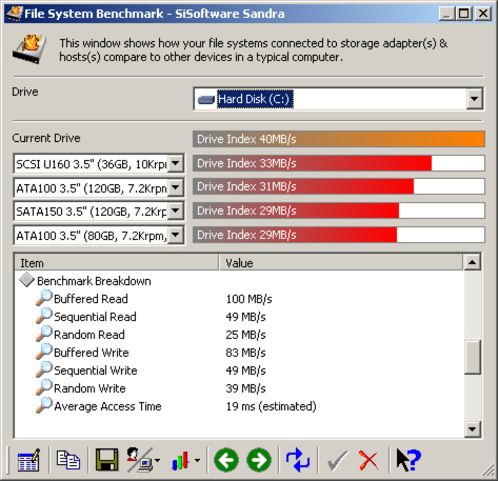Screen dimensions: 498x481
Task: Click the results list scrollbar thumb
Action: (x=472, y=358)
